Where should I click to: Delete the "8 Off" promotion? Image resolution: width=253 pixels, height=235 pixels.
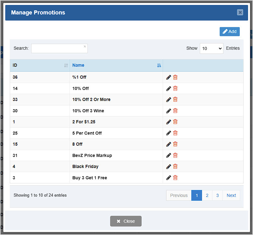click(x=175, y=144)
